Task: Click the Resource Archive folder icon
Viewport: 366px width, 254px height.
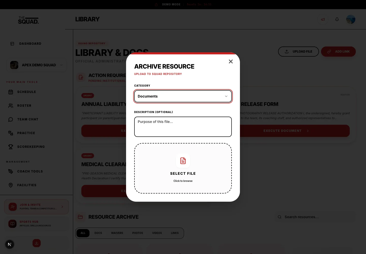Action: (x=80, y=217)
